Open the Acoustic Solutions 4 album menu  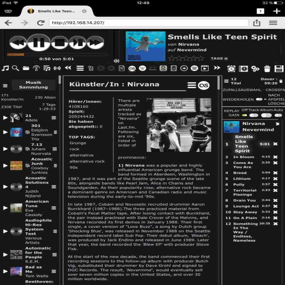(x=54, y=187)
